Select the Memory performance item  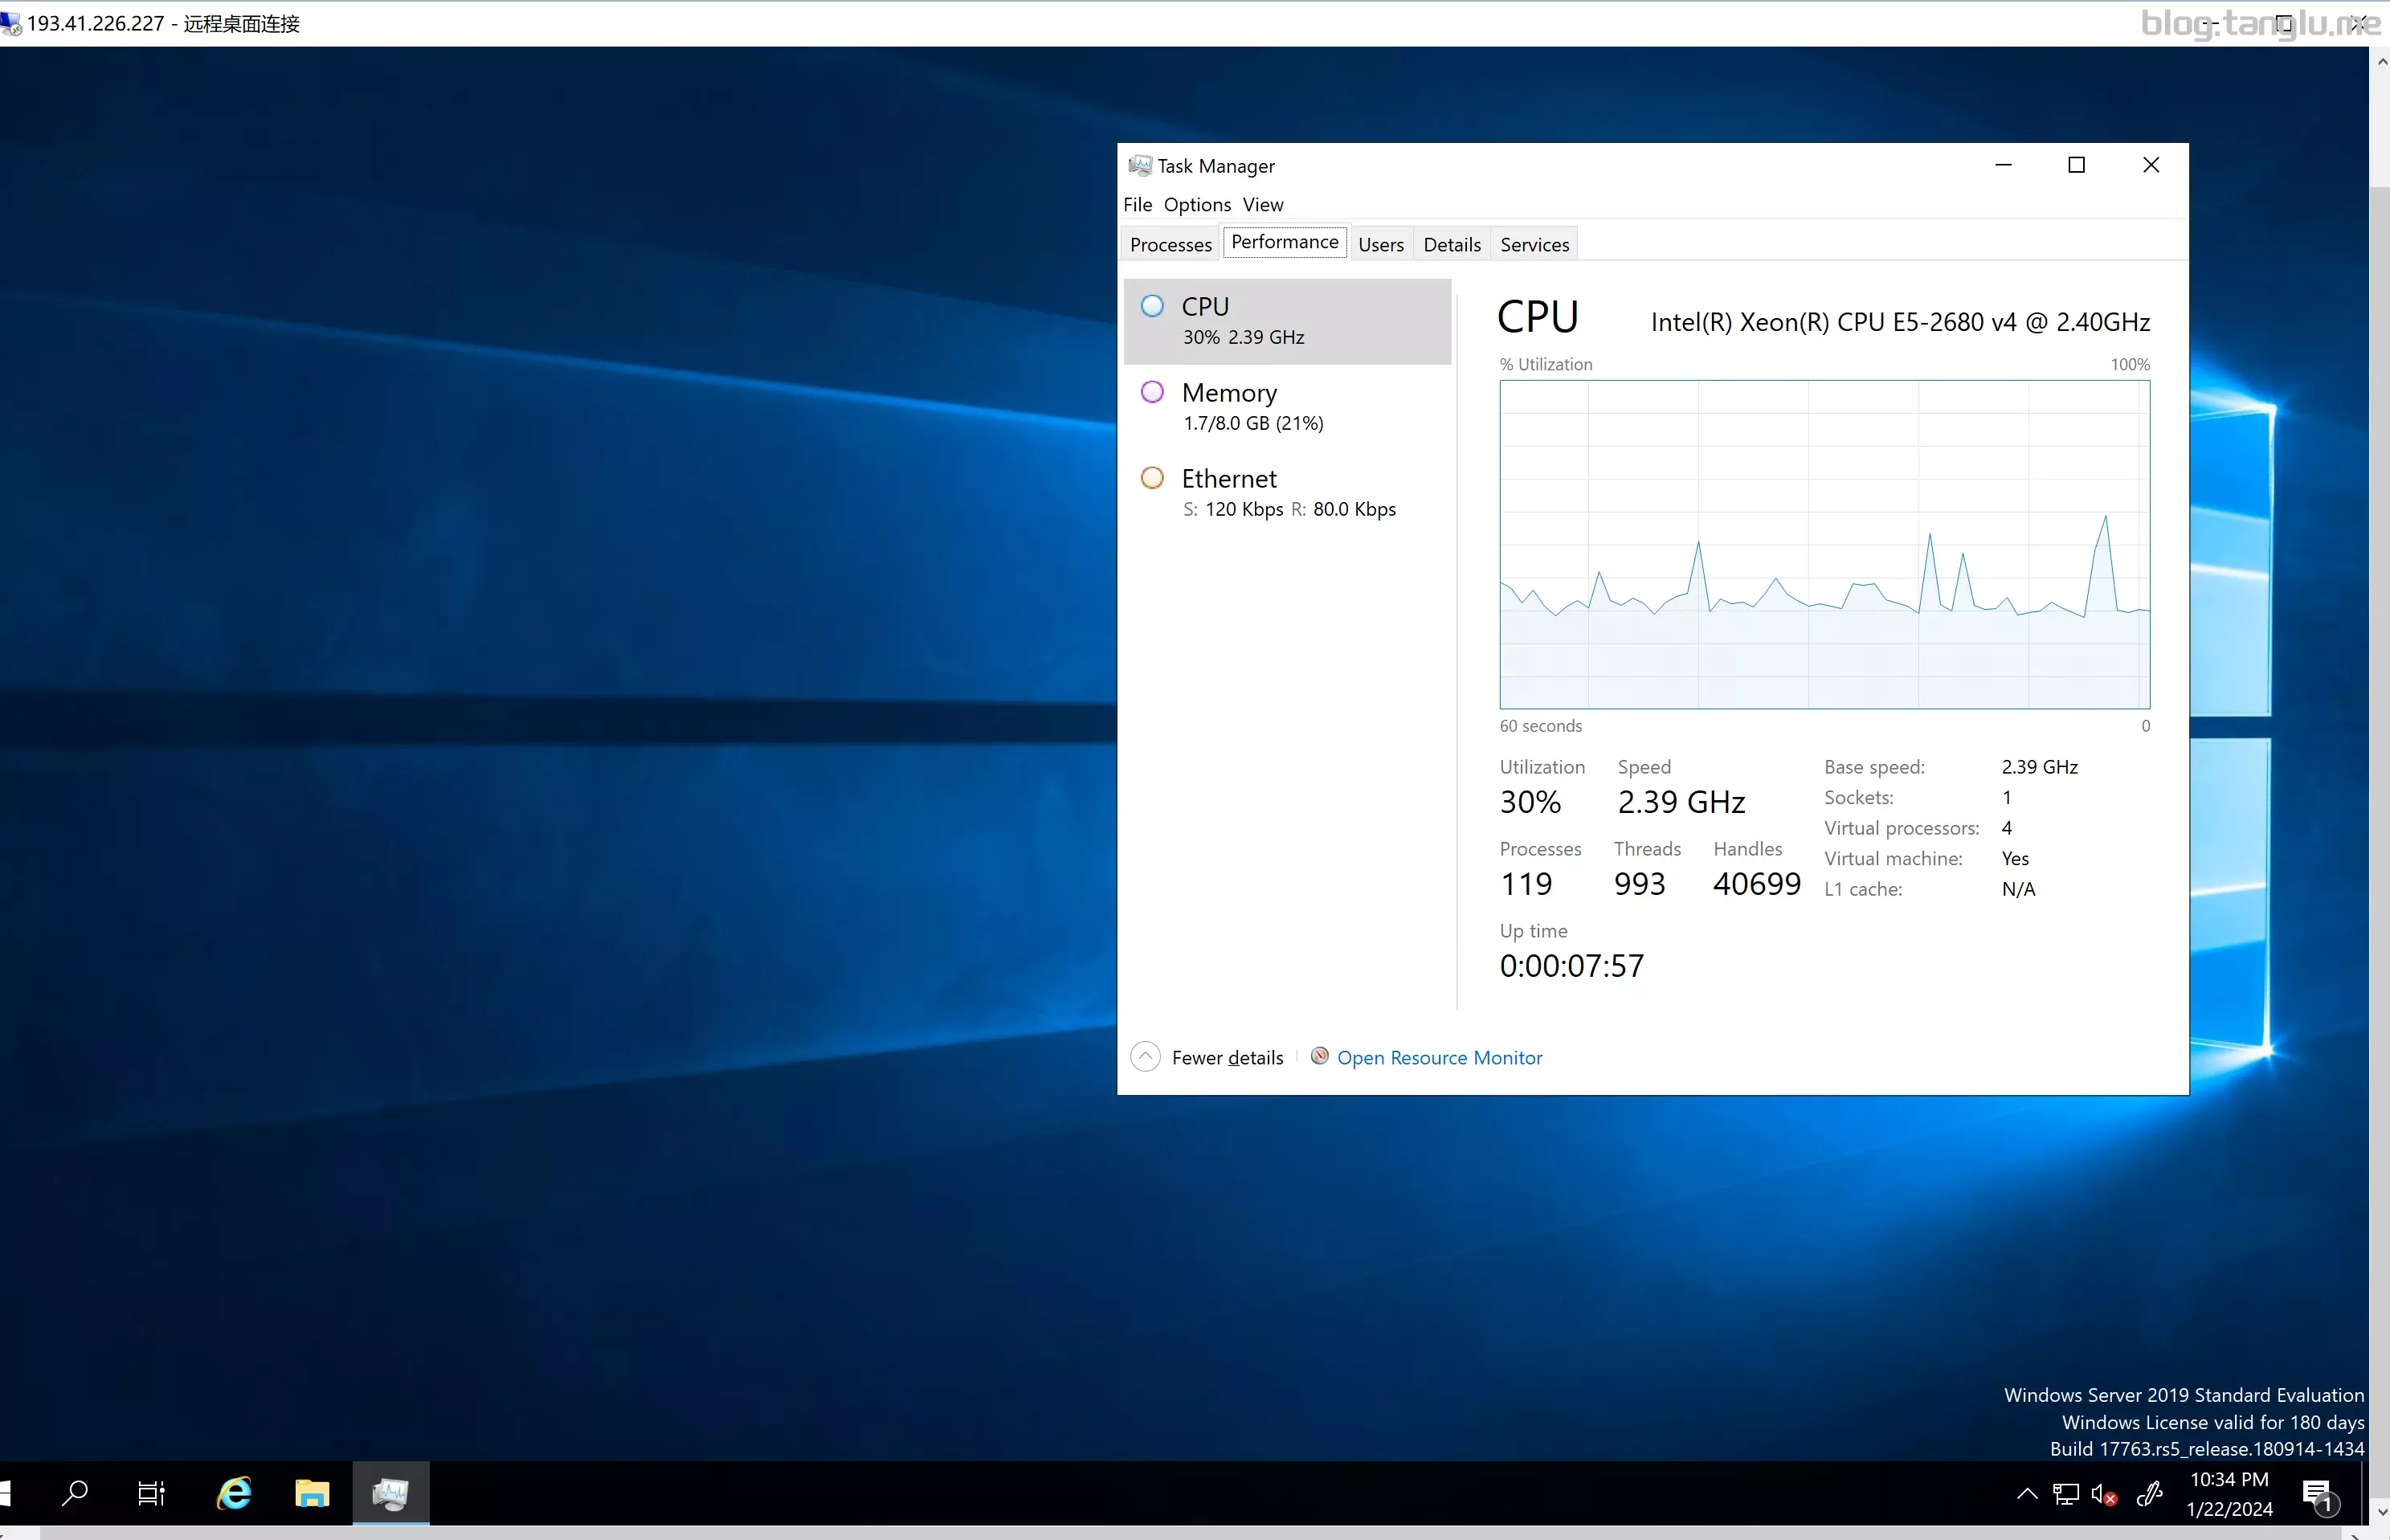(1287, 406)
